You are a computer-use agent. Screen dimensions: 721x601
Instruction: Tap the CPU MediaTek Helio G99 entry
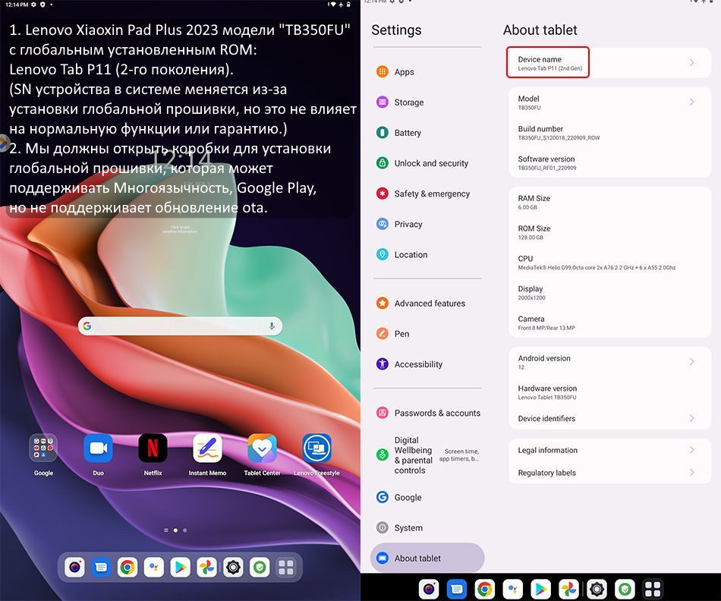[609, 263]
